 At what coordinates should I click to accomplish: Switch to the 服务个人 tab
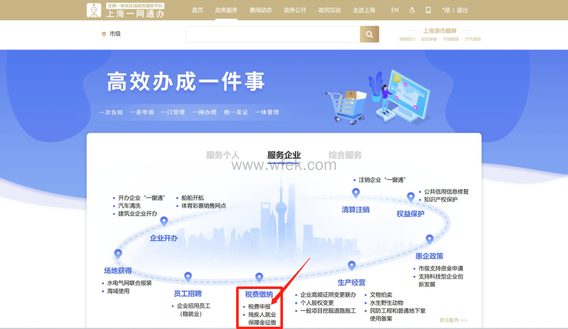[x=222, y=155]
